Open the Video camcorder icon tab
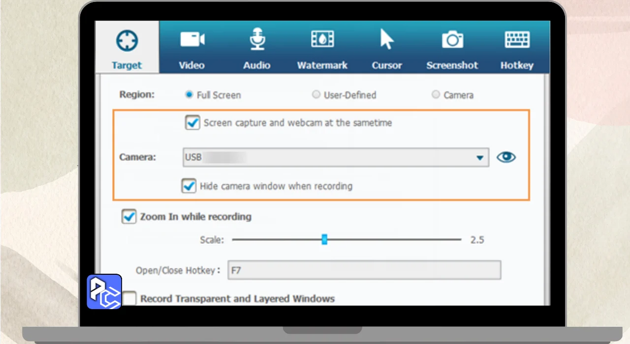630x344 pixels. pos(192,40)
